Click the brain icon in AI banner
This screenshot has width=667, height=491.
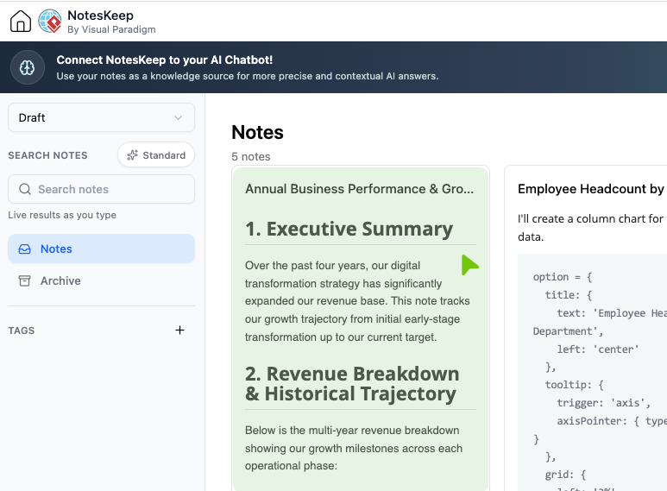(28, 67)
